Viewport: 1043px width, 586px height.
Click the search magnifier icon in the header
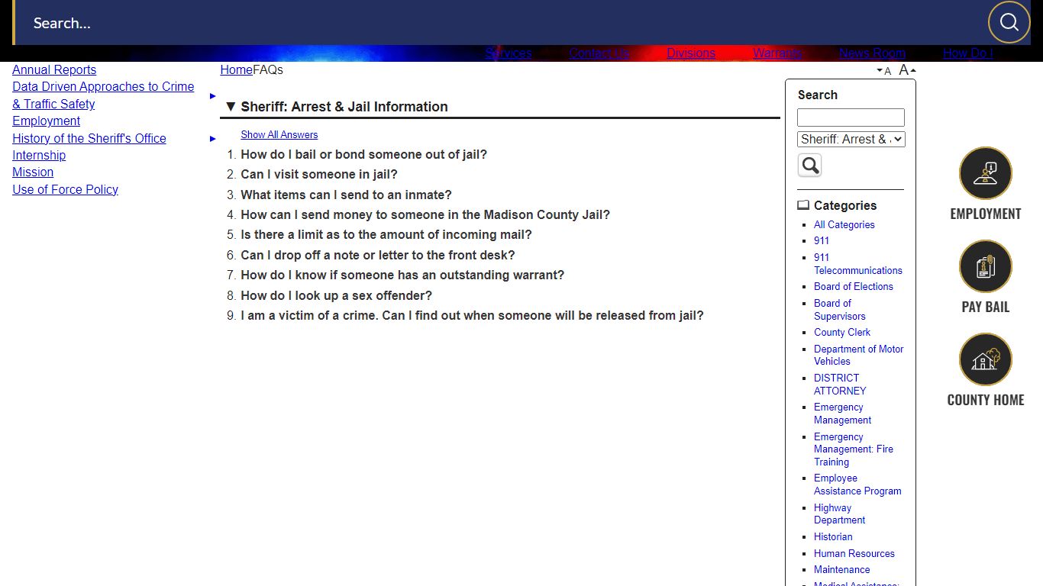tap(1009, 22)
